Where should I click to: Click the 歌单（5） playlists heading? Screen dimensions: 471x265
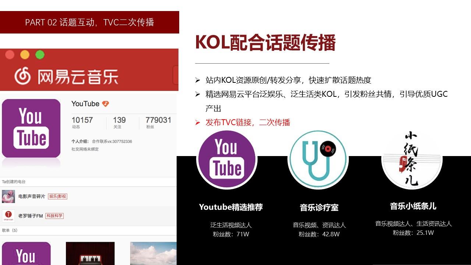coord(10,230)
